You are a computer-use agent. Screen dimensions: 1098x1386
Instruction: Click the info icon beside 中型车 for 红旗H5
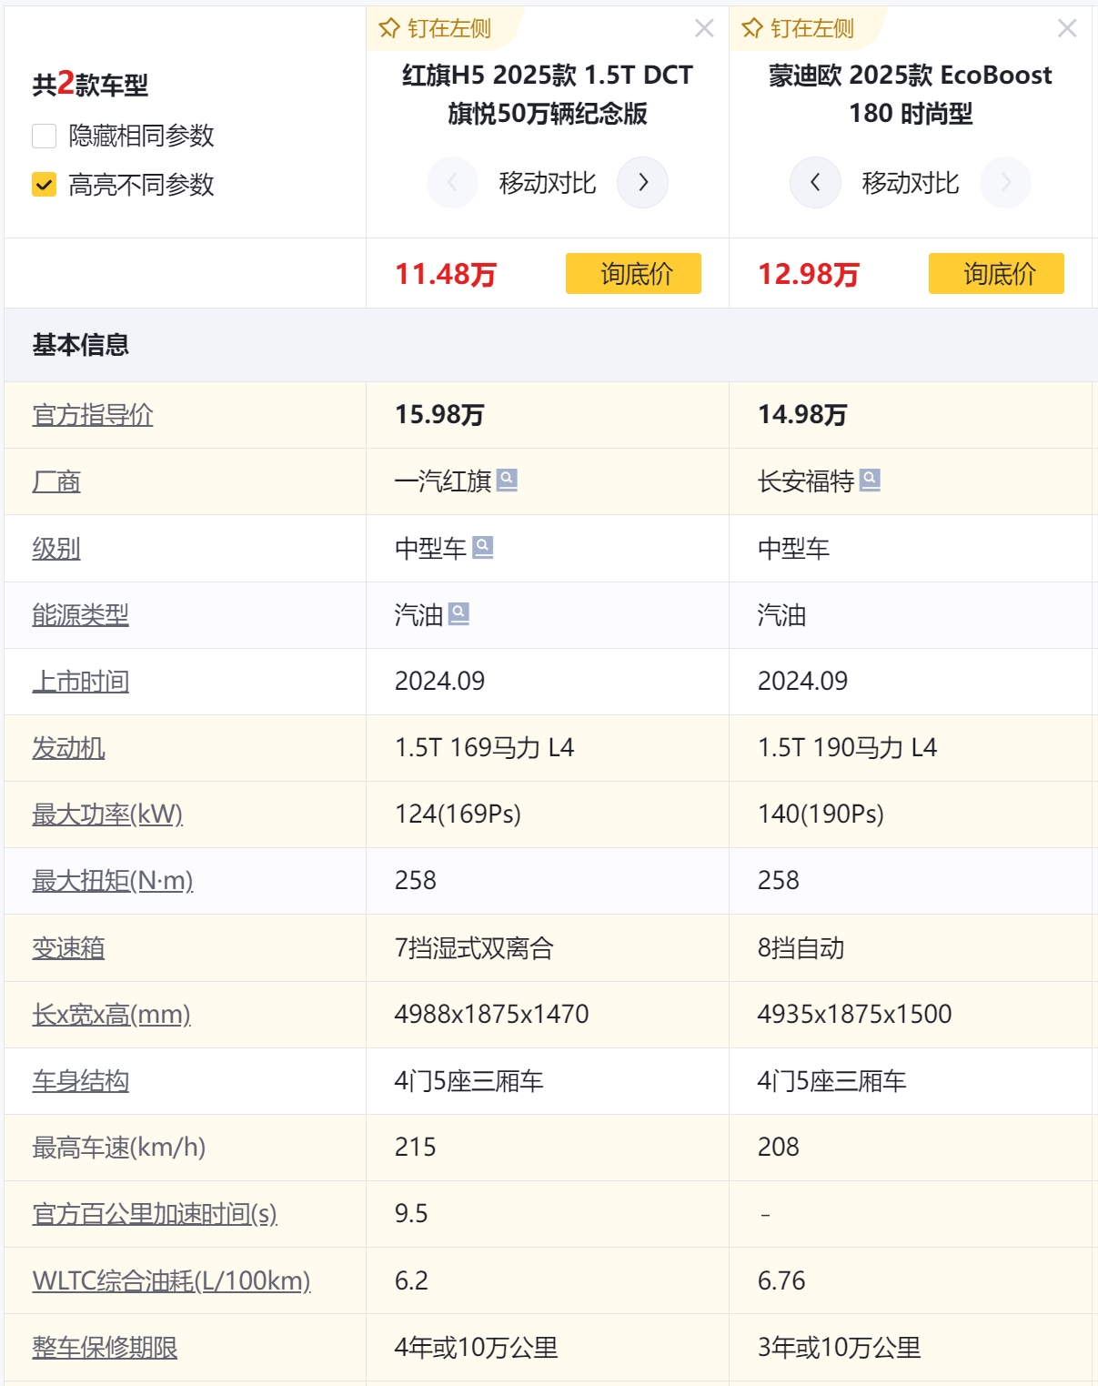(483, 547)
